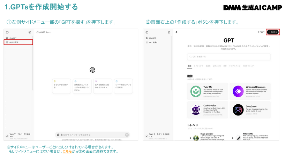Collapse sidebar icon in right screenshot

(x=146, y=32)
